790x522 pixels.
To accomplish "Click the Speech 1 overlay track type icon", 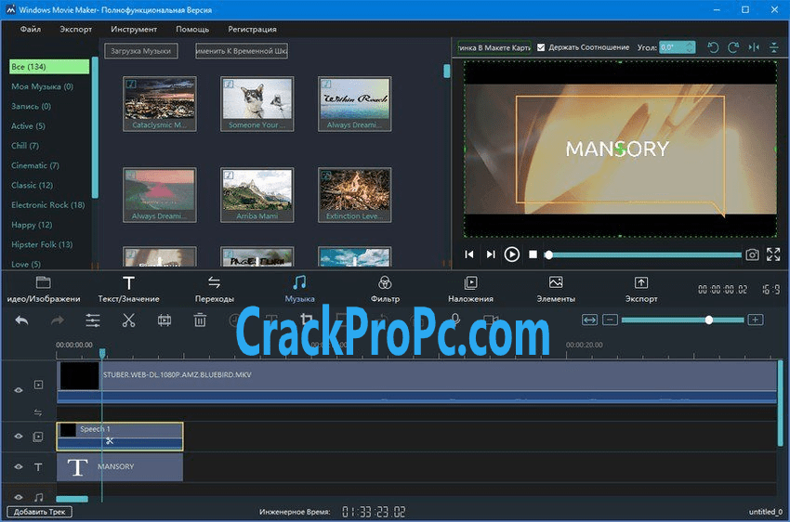I will 38,437.
